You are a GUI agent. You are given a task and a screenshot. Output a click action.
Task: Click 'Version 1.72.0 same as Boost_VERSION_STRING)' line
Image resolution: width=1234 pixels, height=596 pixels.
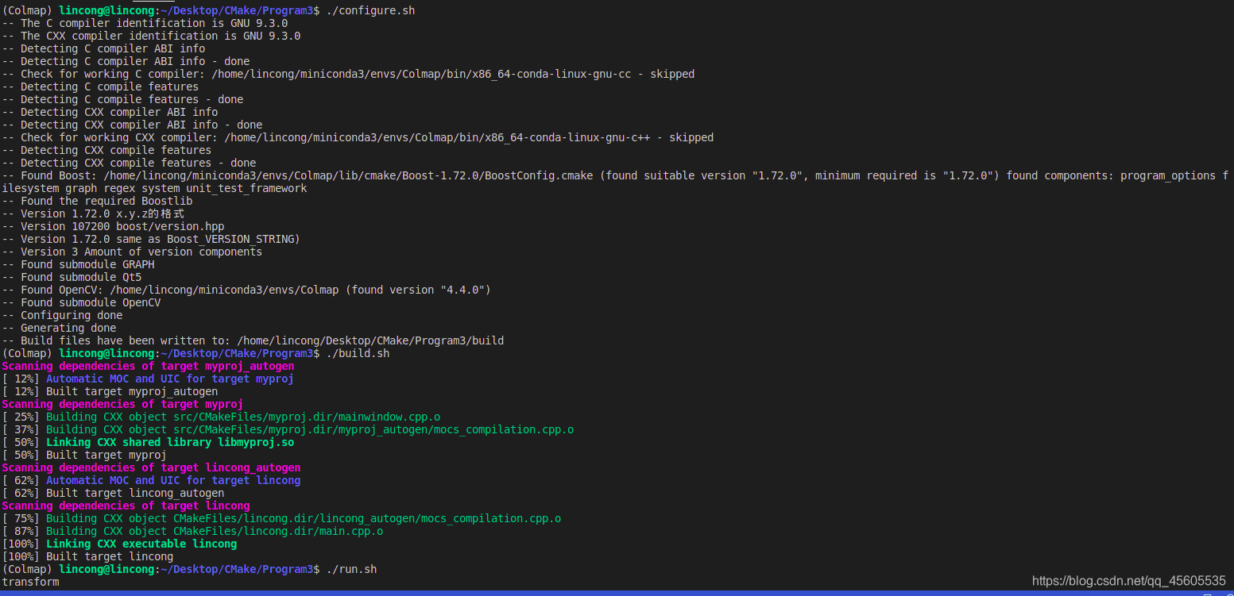click(x=151, y=239)
